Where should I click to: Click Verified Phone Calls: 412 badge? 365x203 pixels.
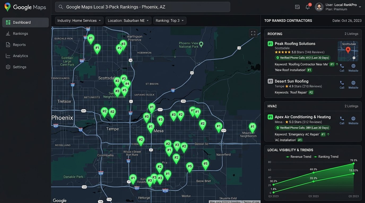[302, 58]
